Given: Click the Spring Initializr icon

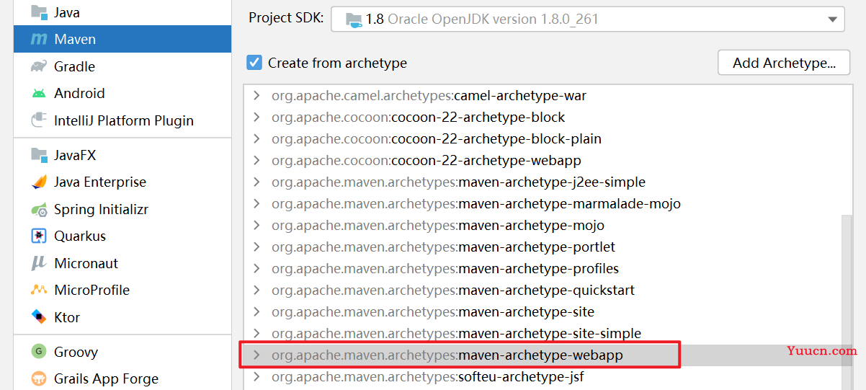Looking at the screenshot, I should coord(39,210).
